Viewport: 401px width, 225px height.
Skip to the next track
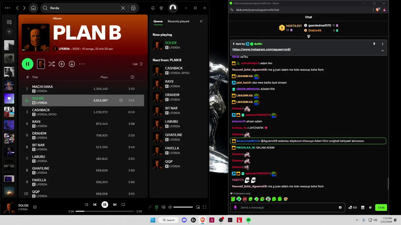pos(115,205)
